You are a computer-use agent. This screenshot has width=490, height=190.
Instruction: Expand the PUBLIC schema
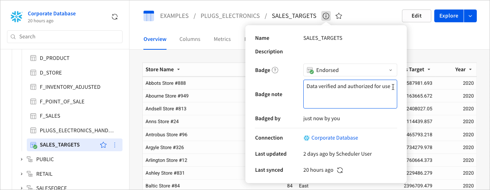[22, 159]
